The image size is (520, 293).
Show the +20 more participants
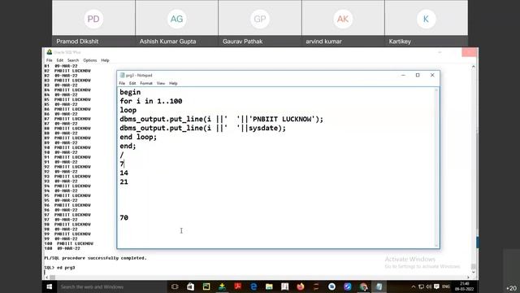[511, 288]
